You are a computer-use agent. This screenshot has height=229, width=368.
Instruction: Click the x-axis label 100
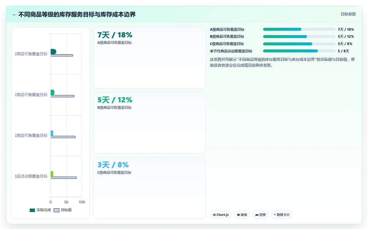tap(82, 202)
